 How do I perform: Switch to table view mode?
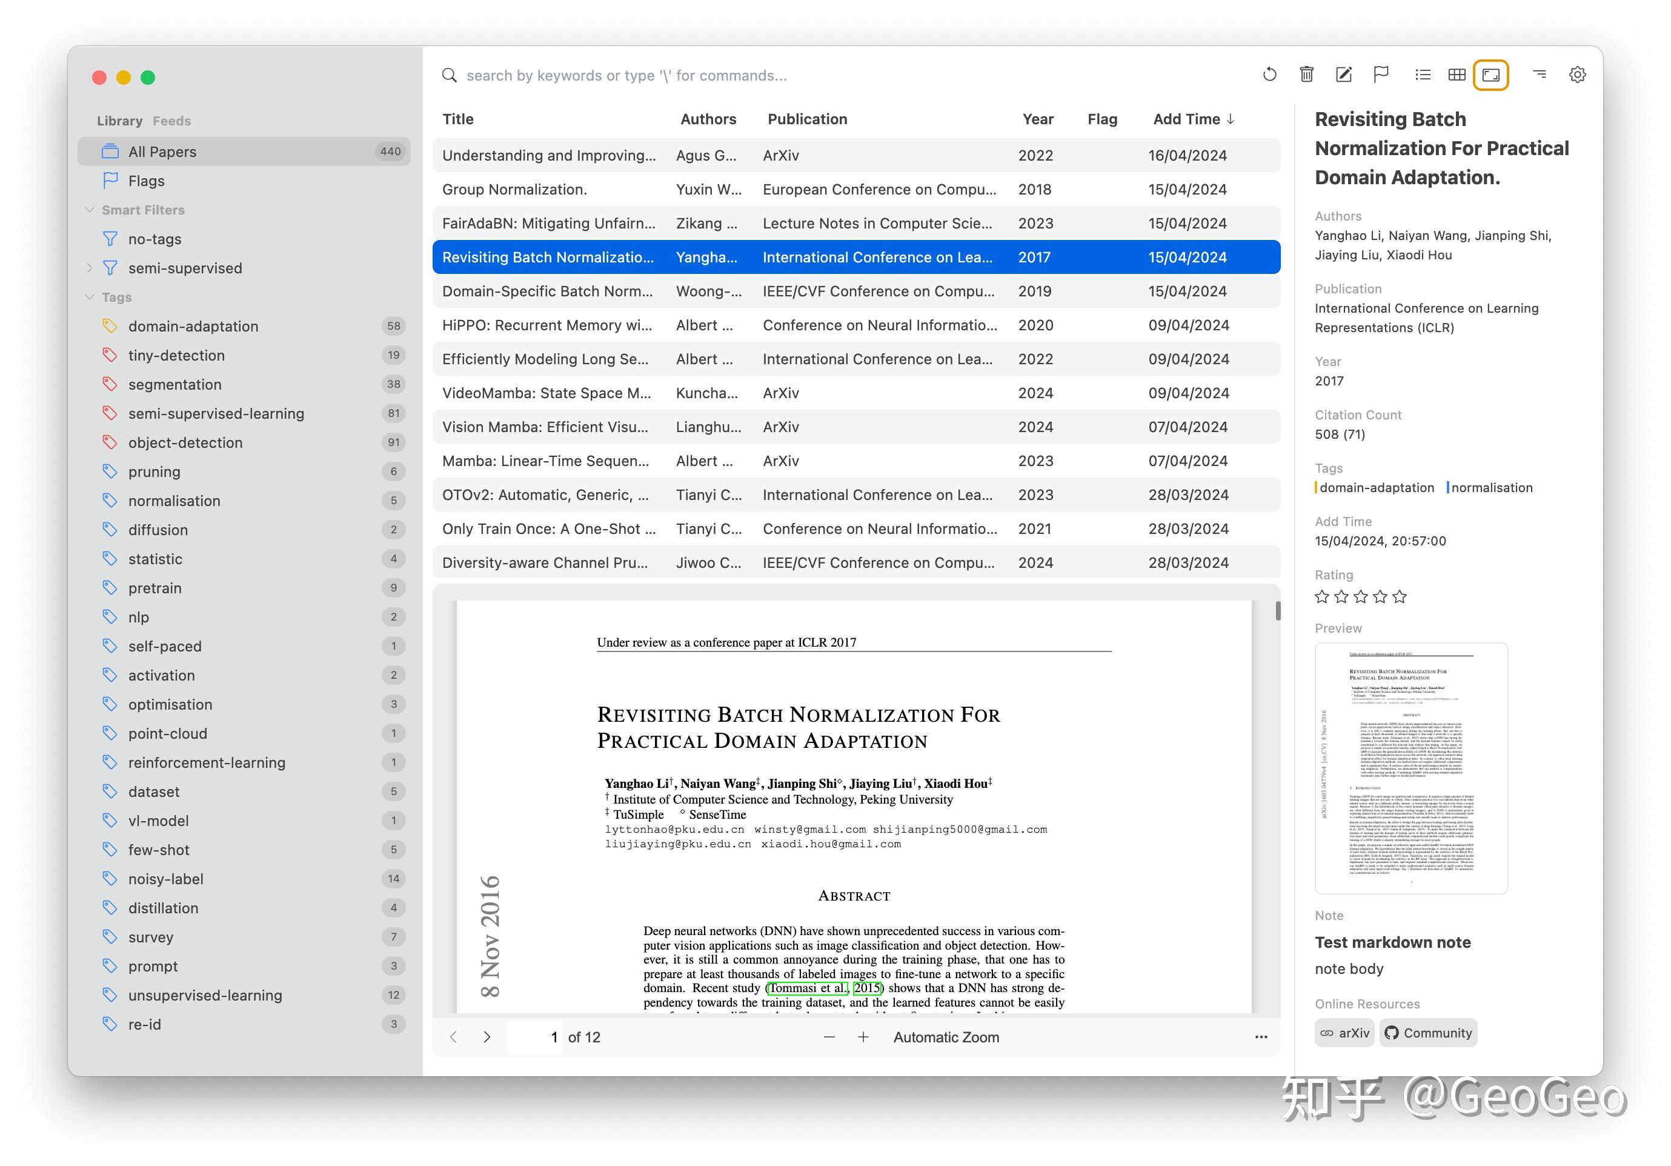tap(1457, 75)
